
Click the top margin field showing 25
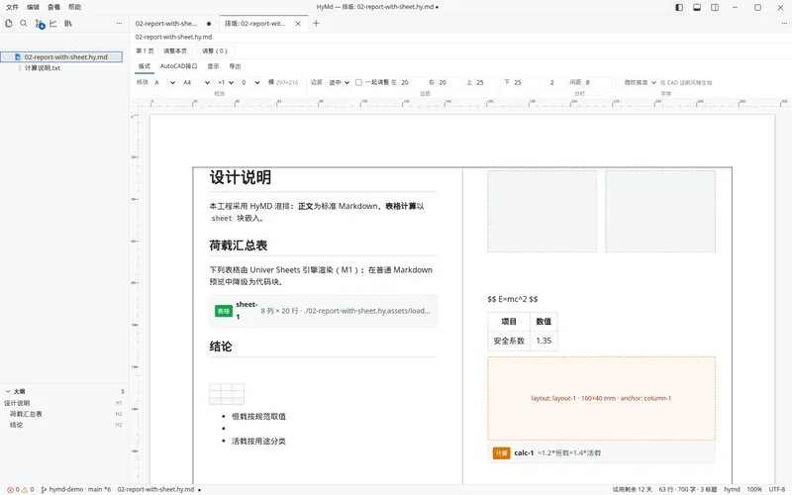tap(487, 82)
